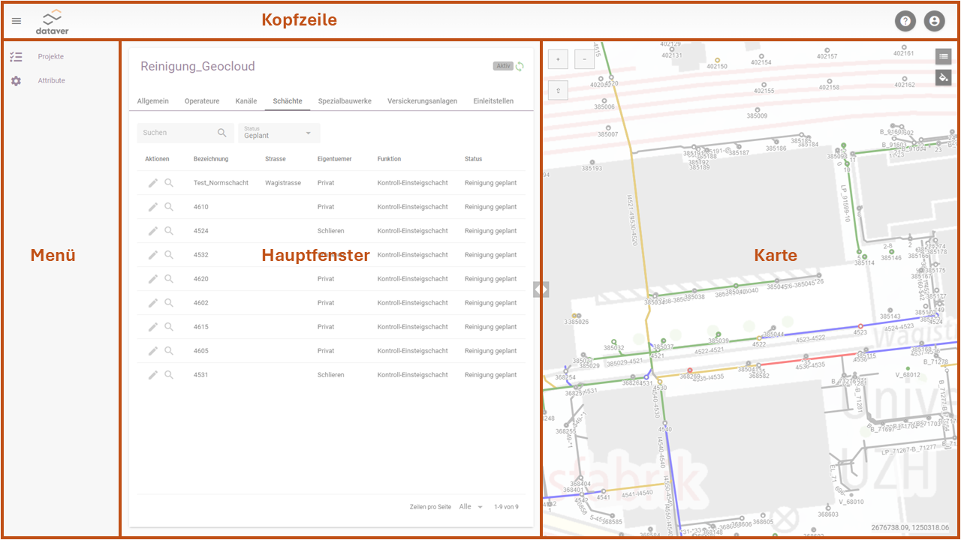Open the Spezialbauwerke tab
961x540 pixels.
coord(345,101)
